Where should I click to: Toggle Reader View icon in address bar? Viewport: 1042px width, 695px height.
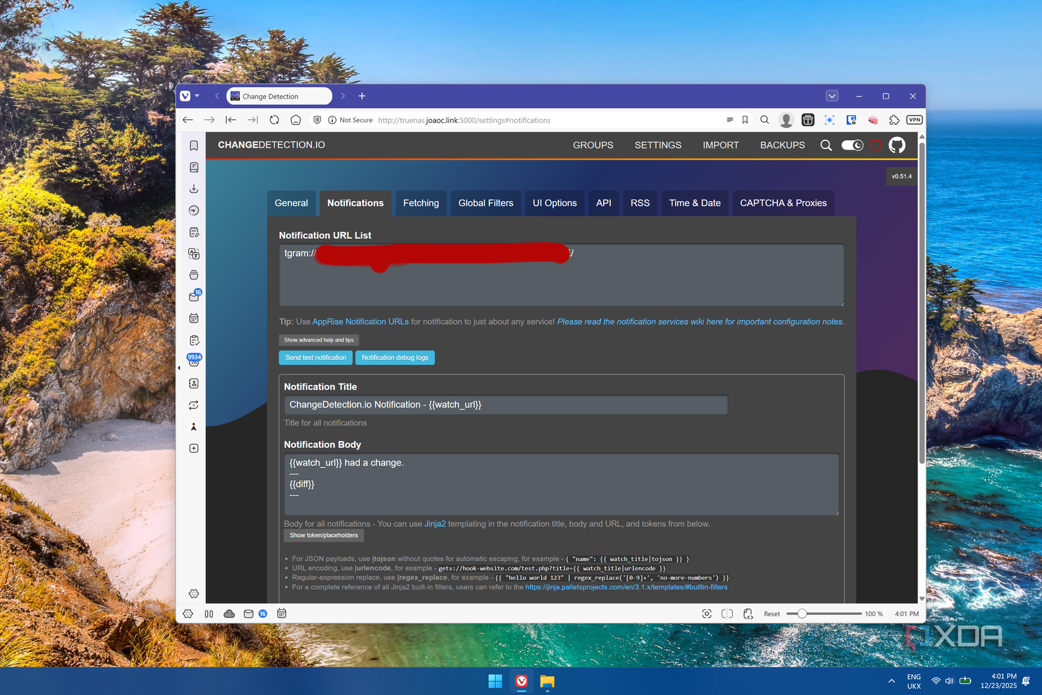pyautogui.click(x=730, y=120)
